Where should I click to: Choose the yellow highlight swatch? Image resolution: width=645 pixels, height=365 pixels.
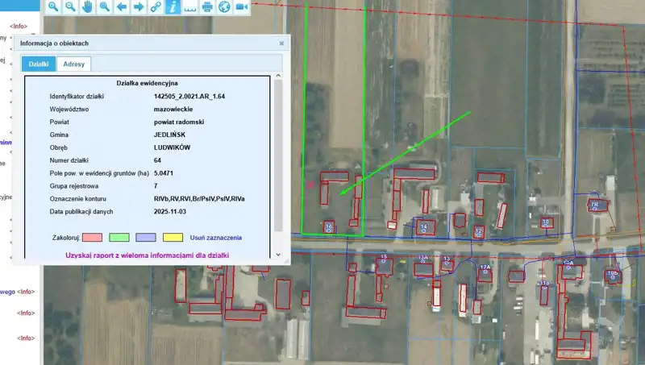pyautogui.click(x=173, y=238)
